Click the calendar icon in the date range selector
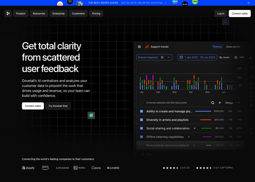Image resolution: width=255 pixels, height=182 pixels. [181, 57]
